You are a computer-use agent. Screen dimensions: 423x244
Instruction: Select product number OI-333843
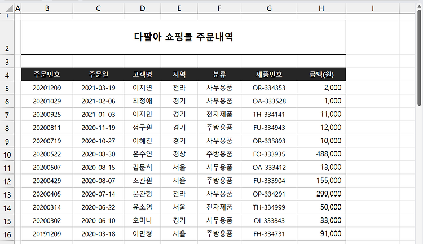[269, 220]
